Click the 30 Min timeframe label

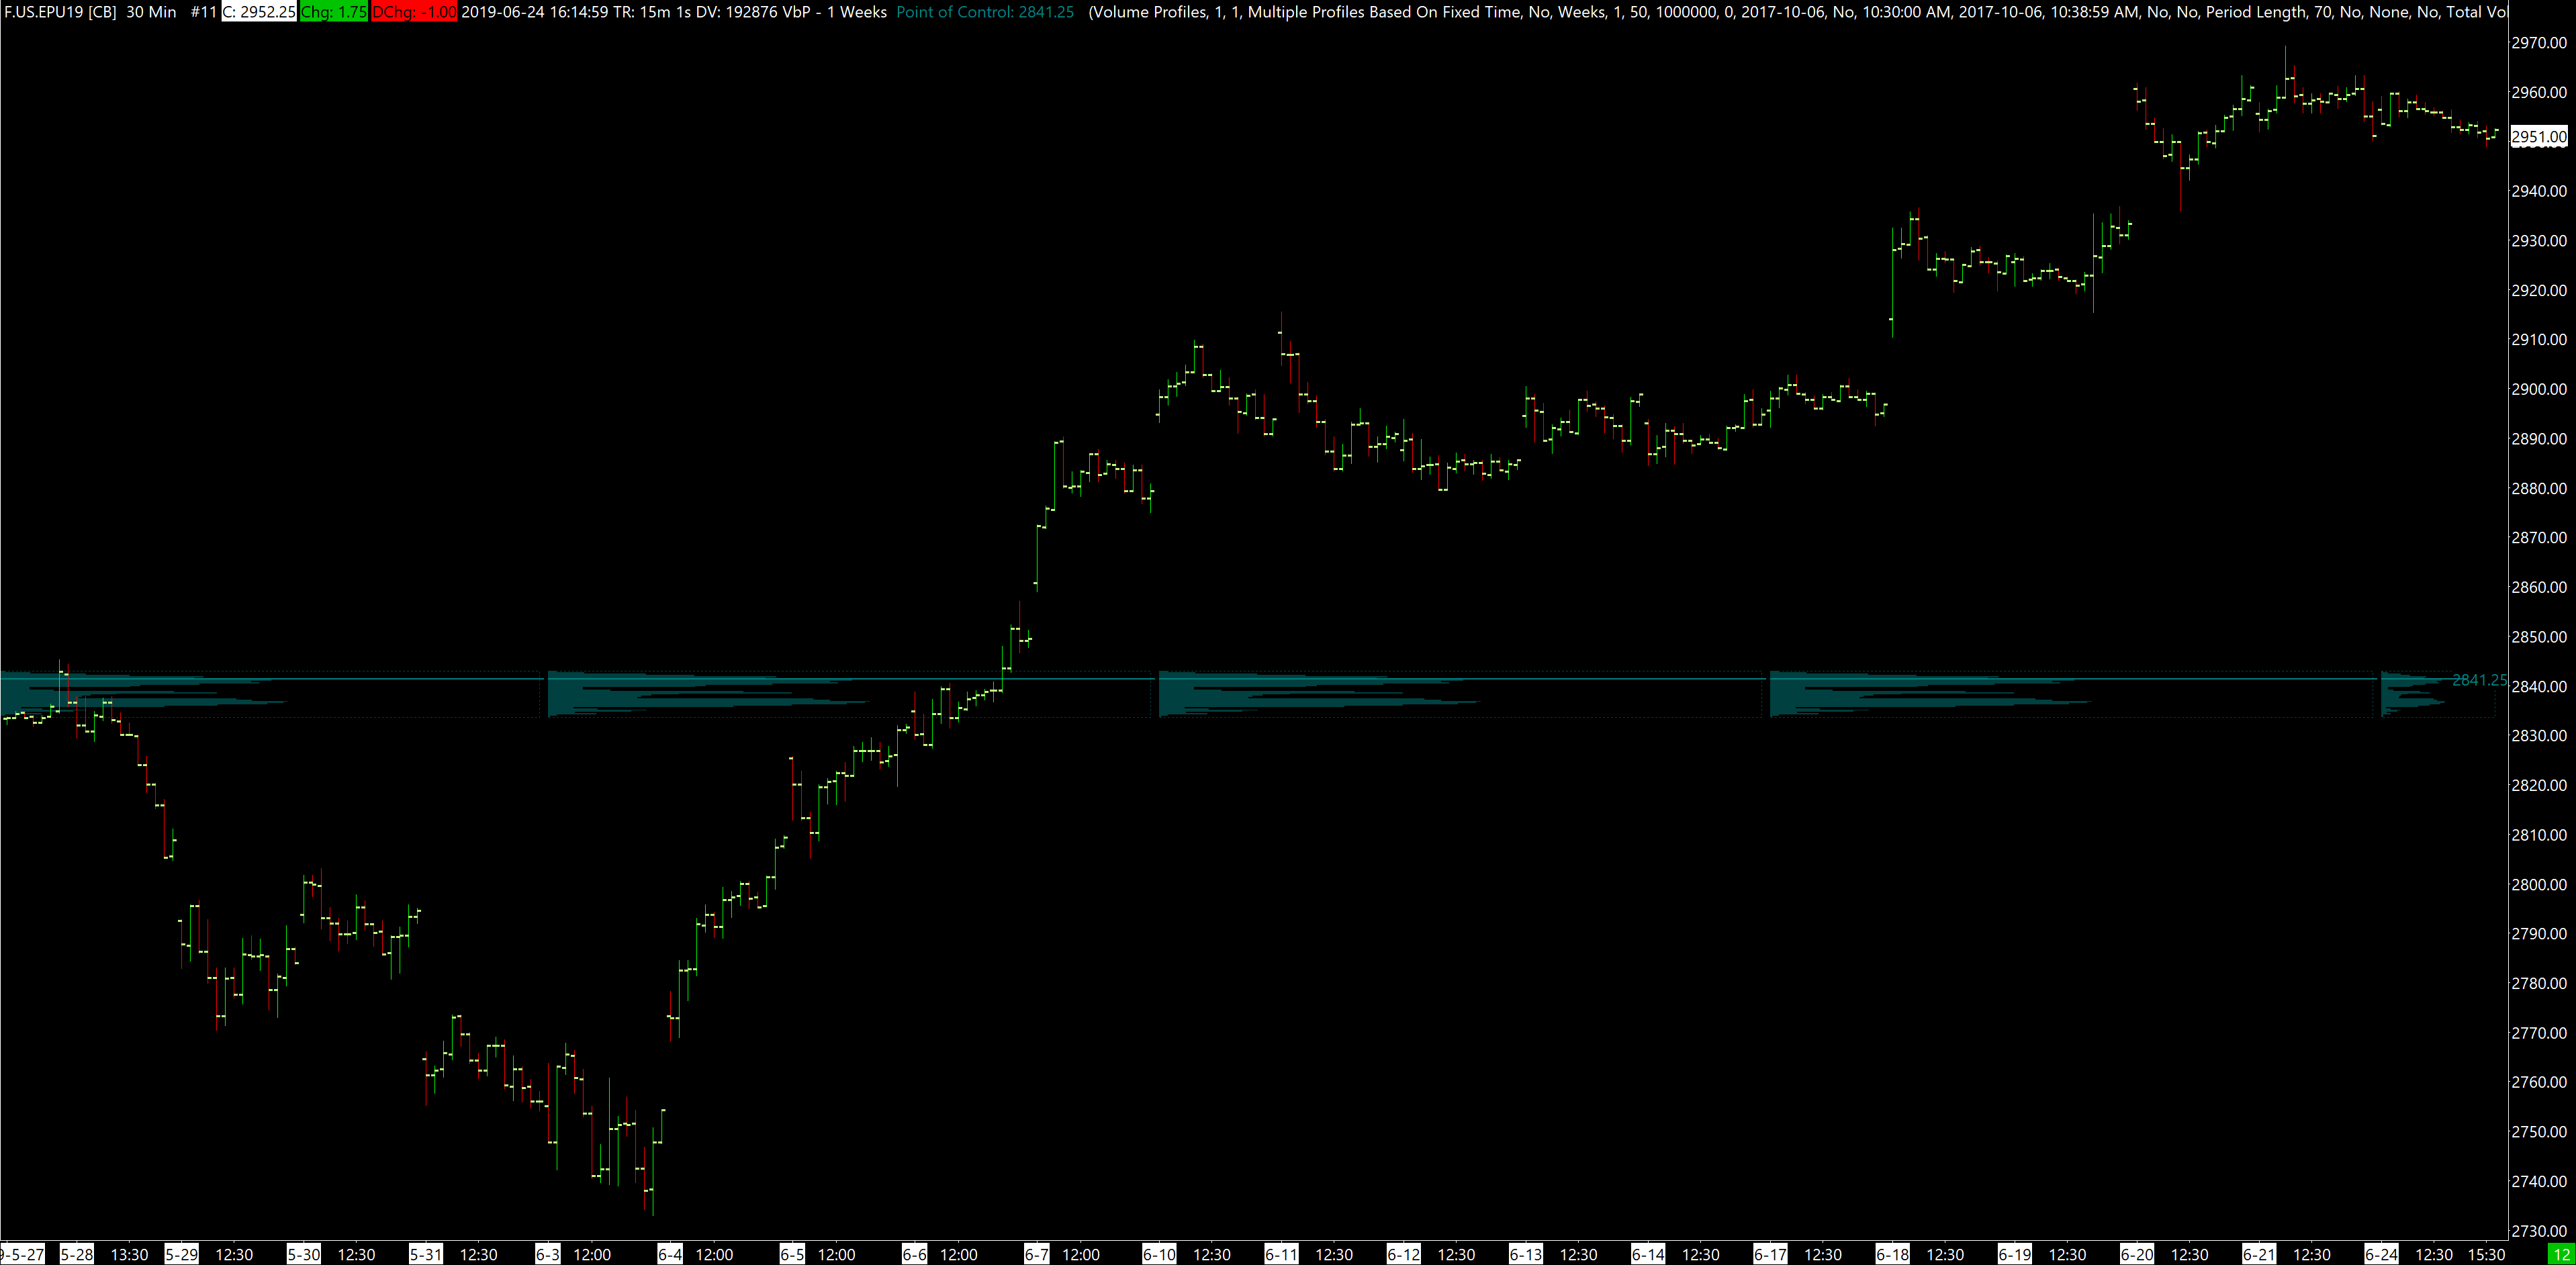[x=151, y=12]
